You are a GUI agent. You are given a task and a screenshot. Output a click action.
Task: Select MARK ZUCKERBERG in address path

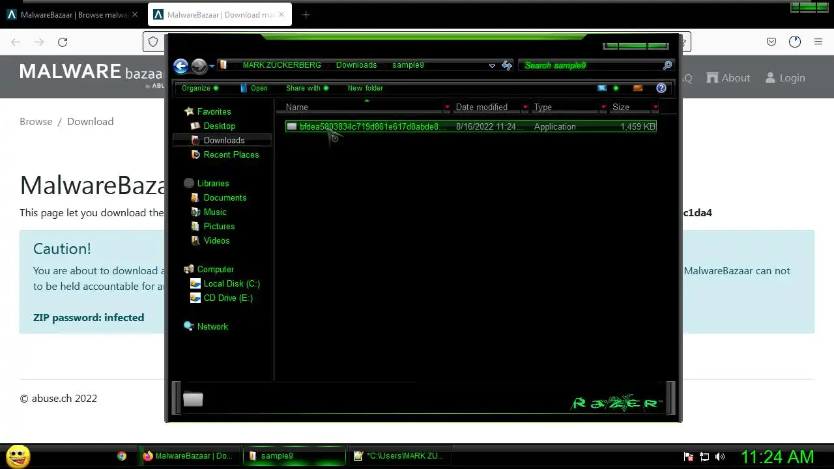[x=281, y=65]
